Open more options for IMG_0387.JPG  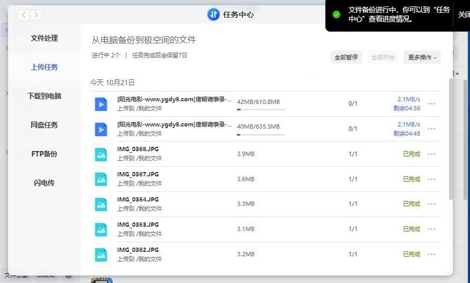click(x=432, y=179)
